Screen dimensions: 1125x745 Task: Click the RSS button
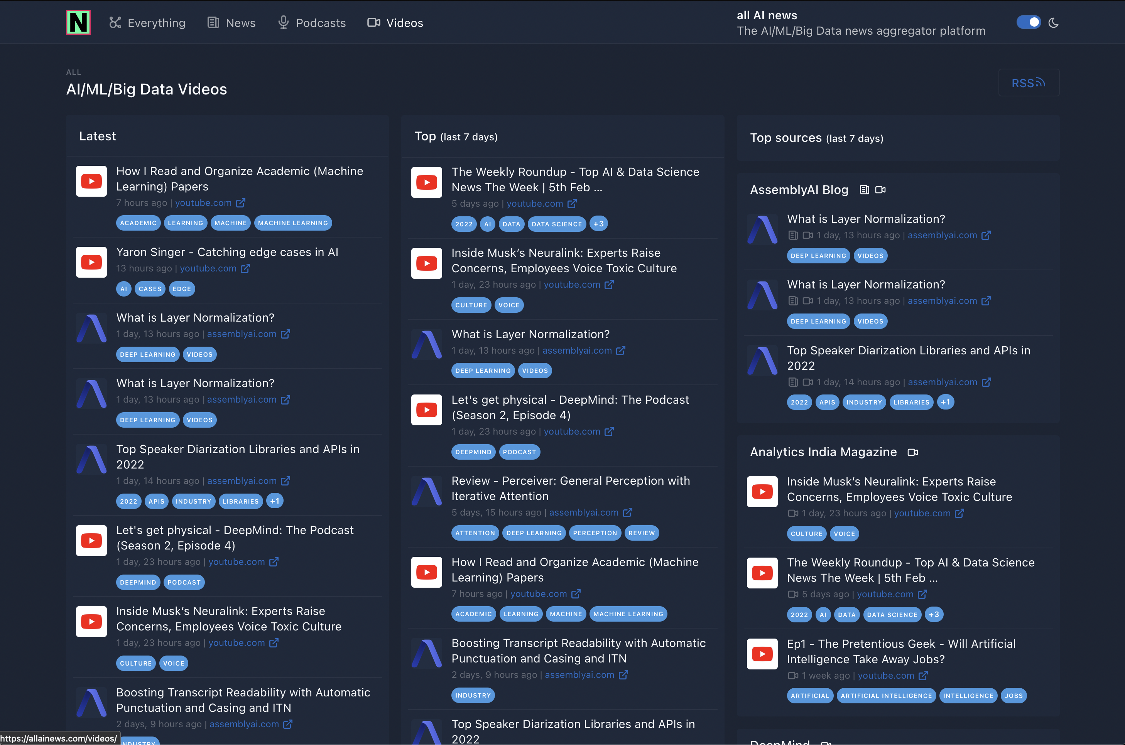pos(1029,82)
